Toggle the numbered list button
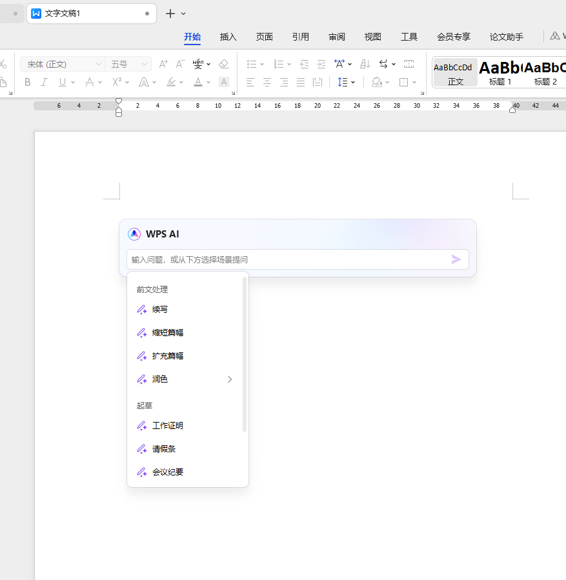Viewport: 566px width, 580px height. (279, 64)
